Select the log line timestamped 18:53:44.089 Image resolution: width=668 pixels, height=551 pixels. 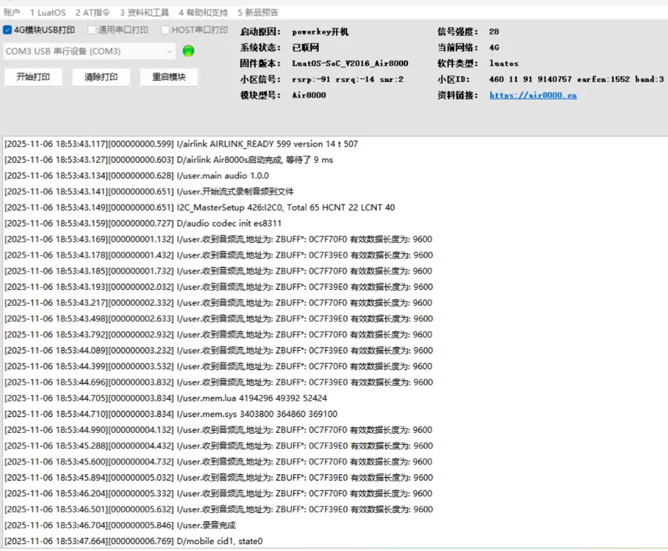[x=219, y=351]
